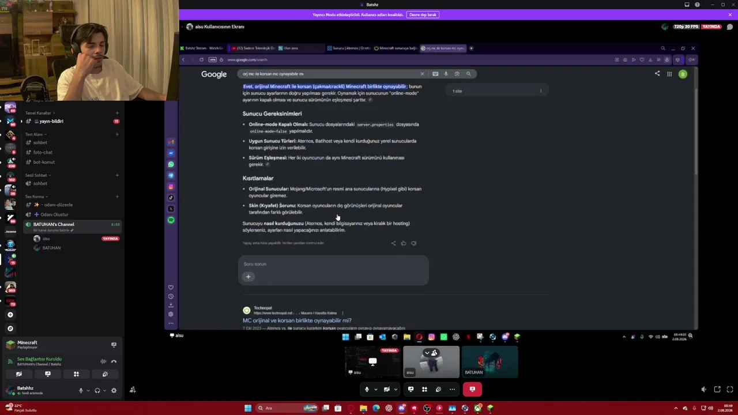The image size is (738, 415).
Task: Join the sohbet voice channel under Sesli Sohbet
Action: (x=72, y=183)
